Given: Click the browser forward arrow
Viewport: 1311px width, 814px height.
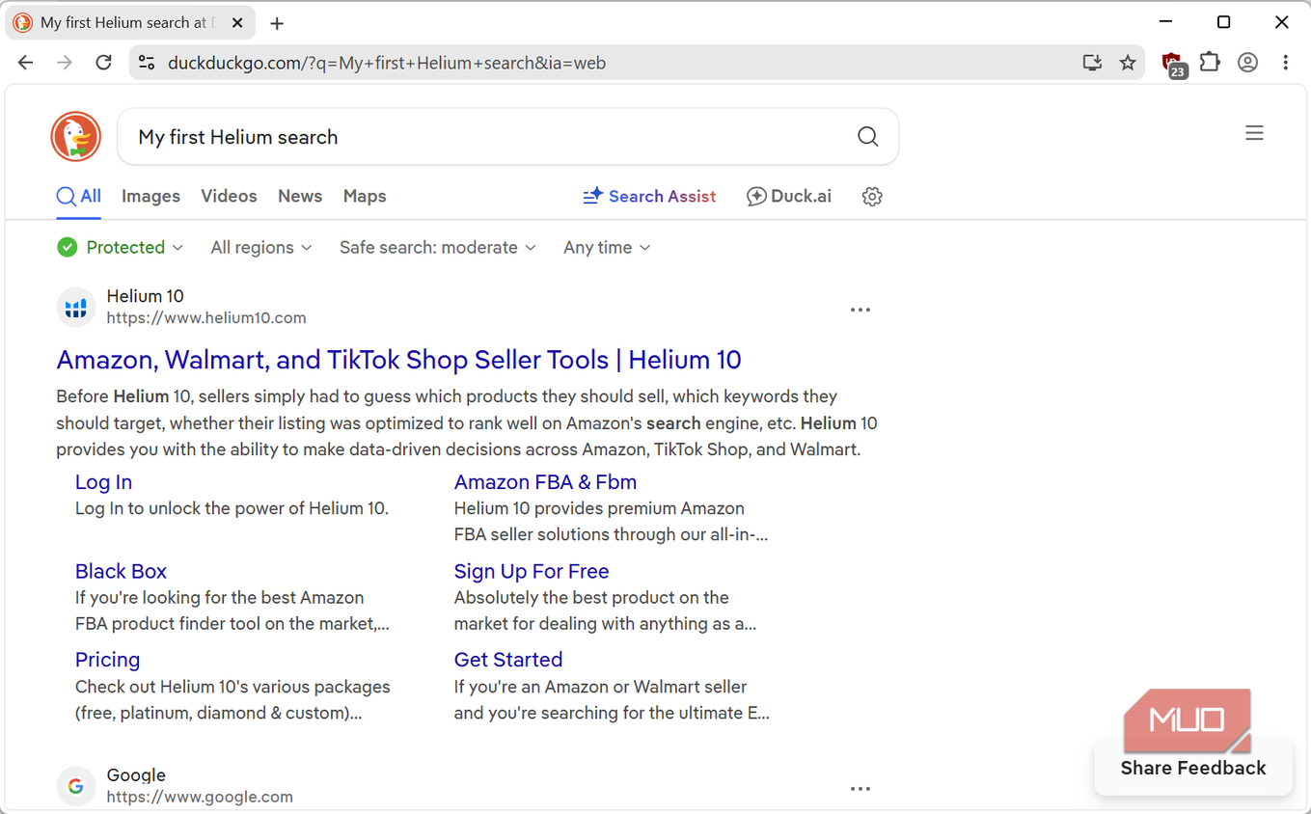Looking at the screenshot, I should coord(65,63).
